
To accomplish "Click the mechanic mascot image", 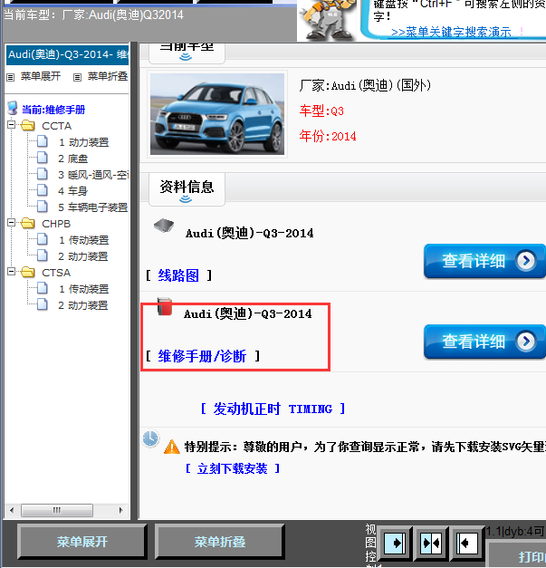I will [328, 20].
